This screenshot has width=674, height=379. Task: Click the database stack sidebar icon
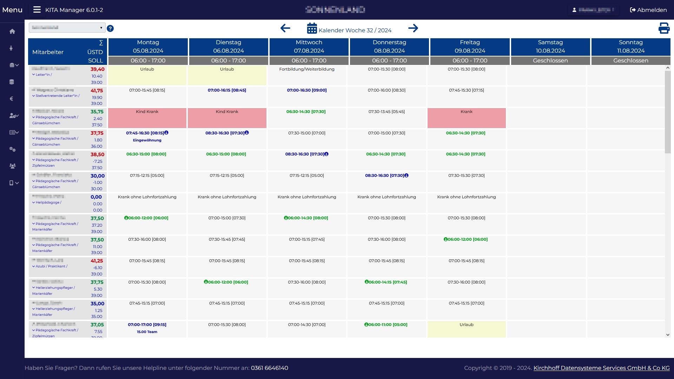click(x=12, y=82)
